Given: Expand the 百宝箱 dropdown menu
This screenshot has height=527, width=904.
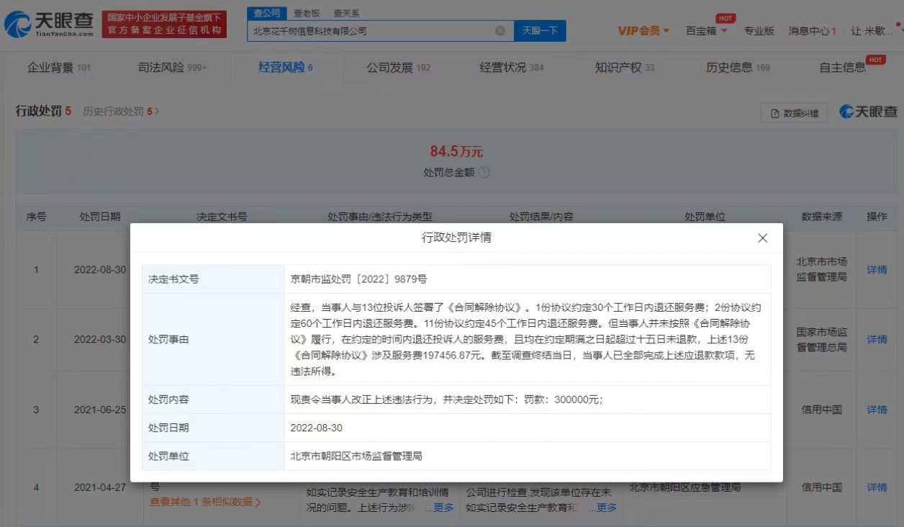Looking at the screenshot, I should pos(706,31).
